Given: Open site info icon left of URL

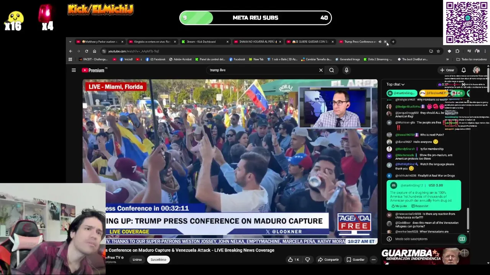Looking at the screenshot, I should (x=104, y=51).
